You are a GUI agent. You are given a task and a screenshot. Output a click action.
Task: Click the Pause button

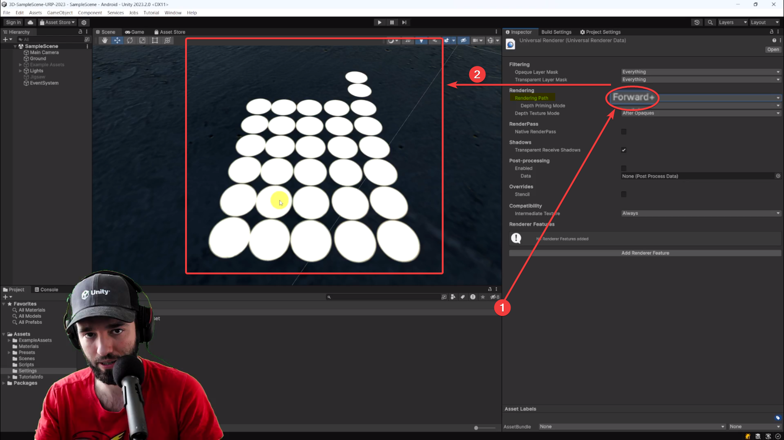392,22
